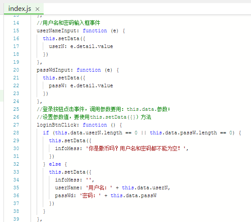Click comment starting '//设置参数值'
251x222 pixels.
point(94,117)
